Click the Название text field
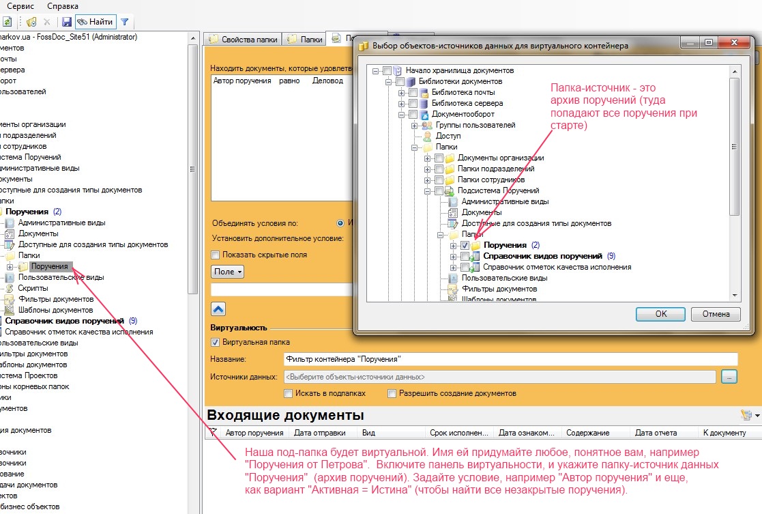Viewport: 762px width, 514px height. [x=510, y=359]
